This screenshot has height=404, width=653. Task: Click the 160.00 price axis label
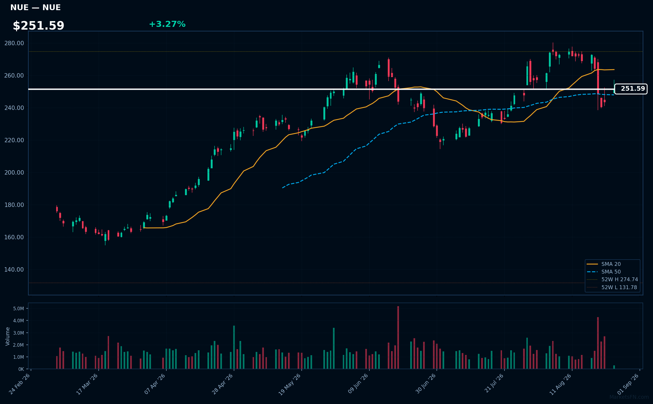click(14, 237)
